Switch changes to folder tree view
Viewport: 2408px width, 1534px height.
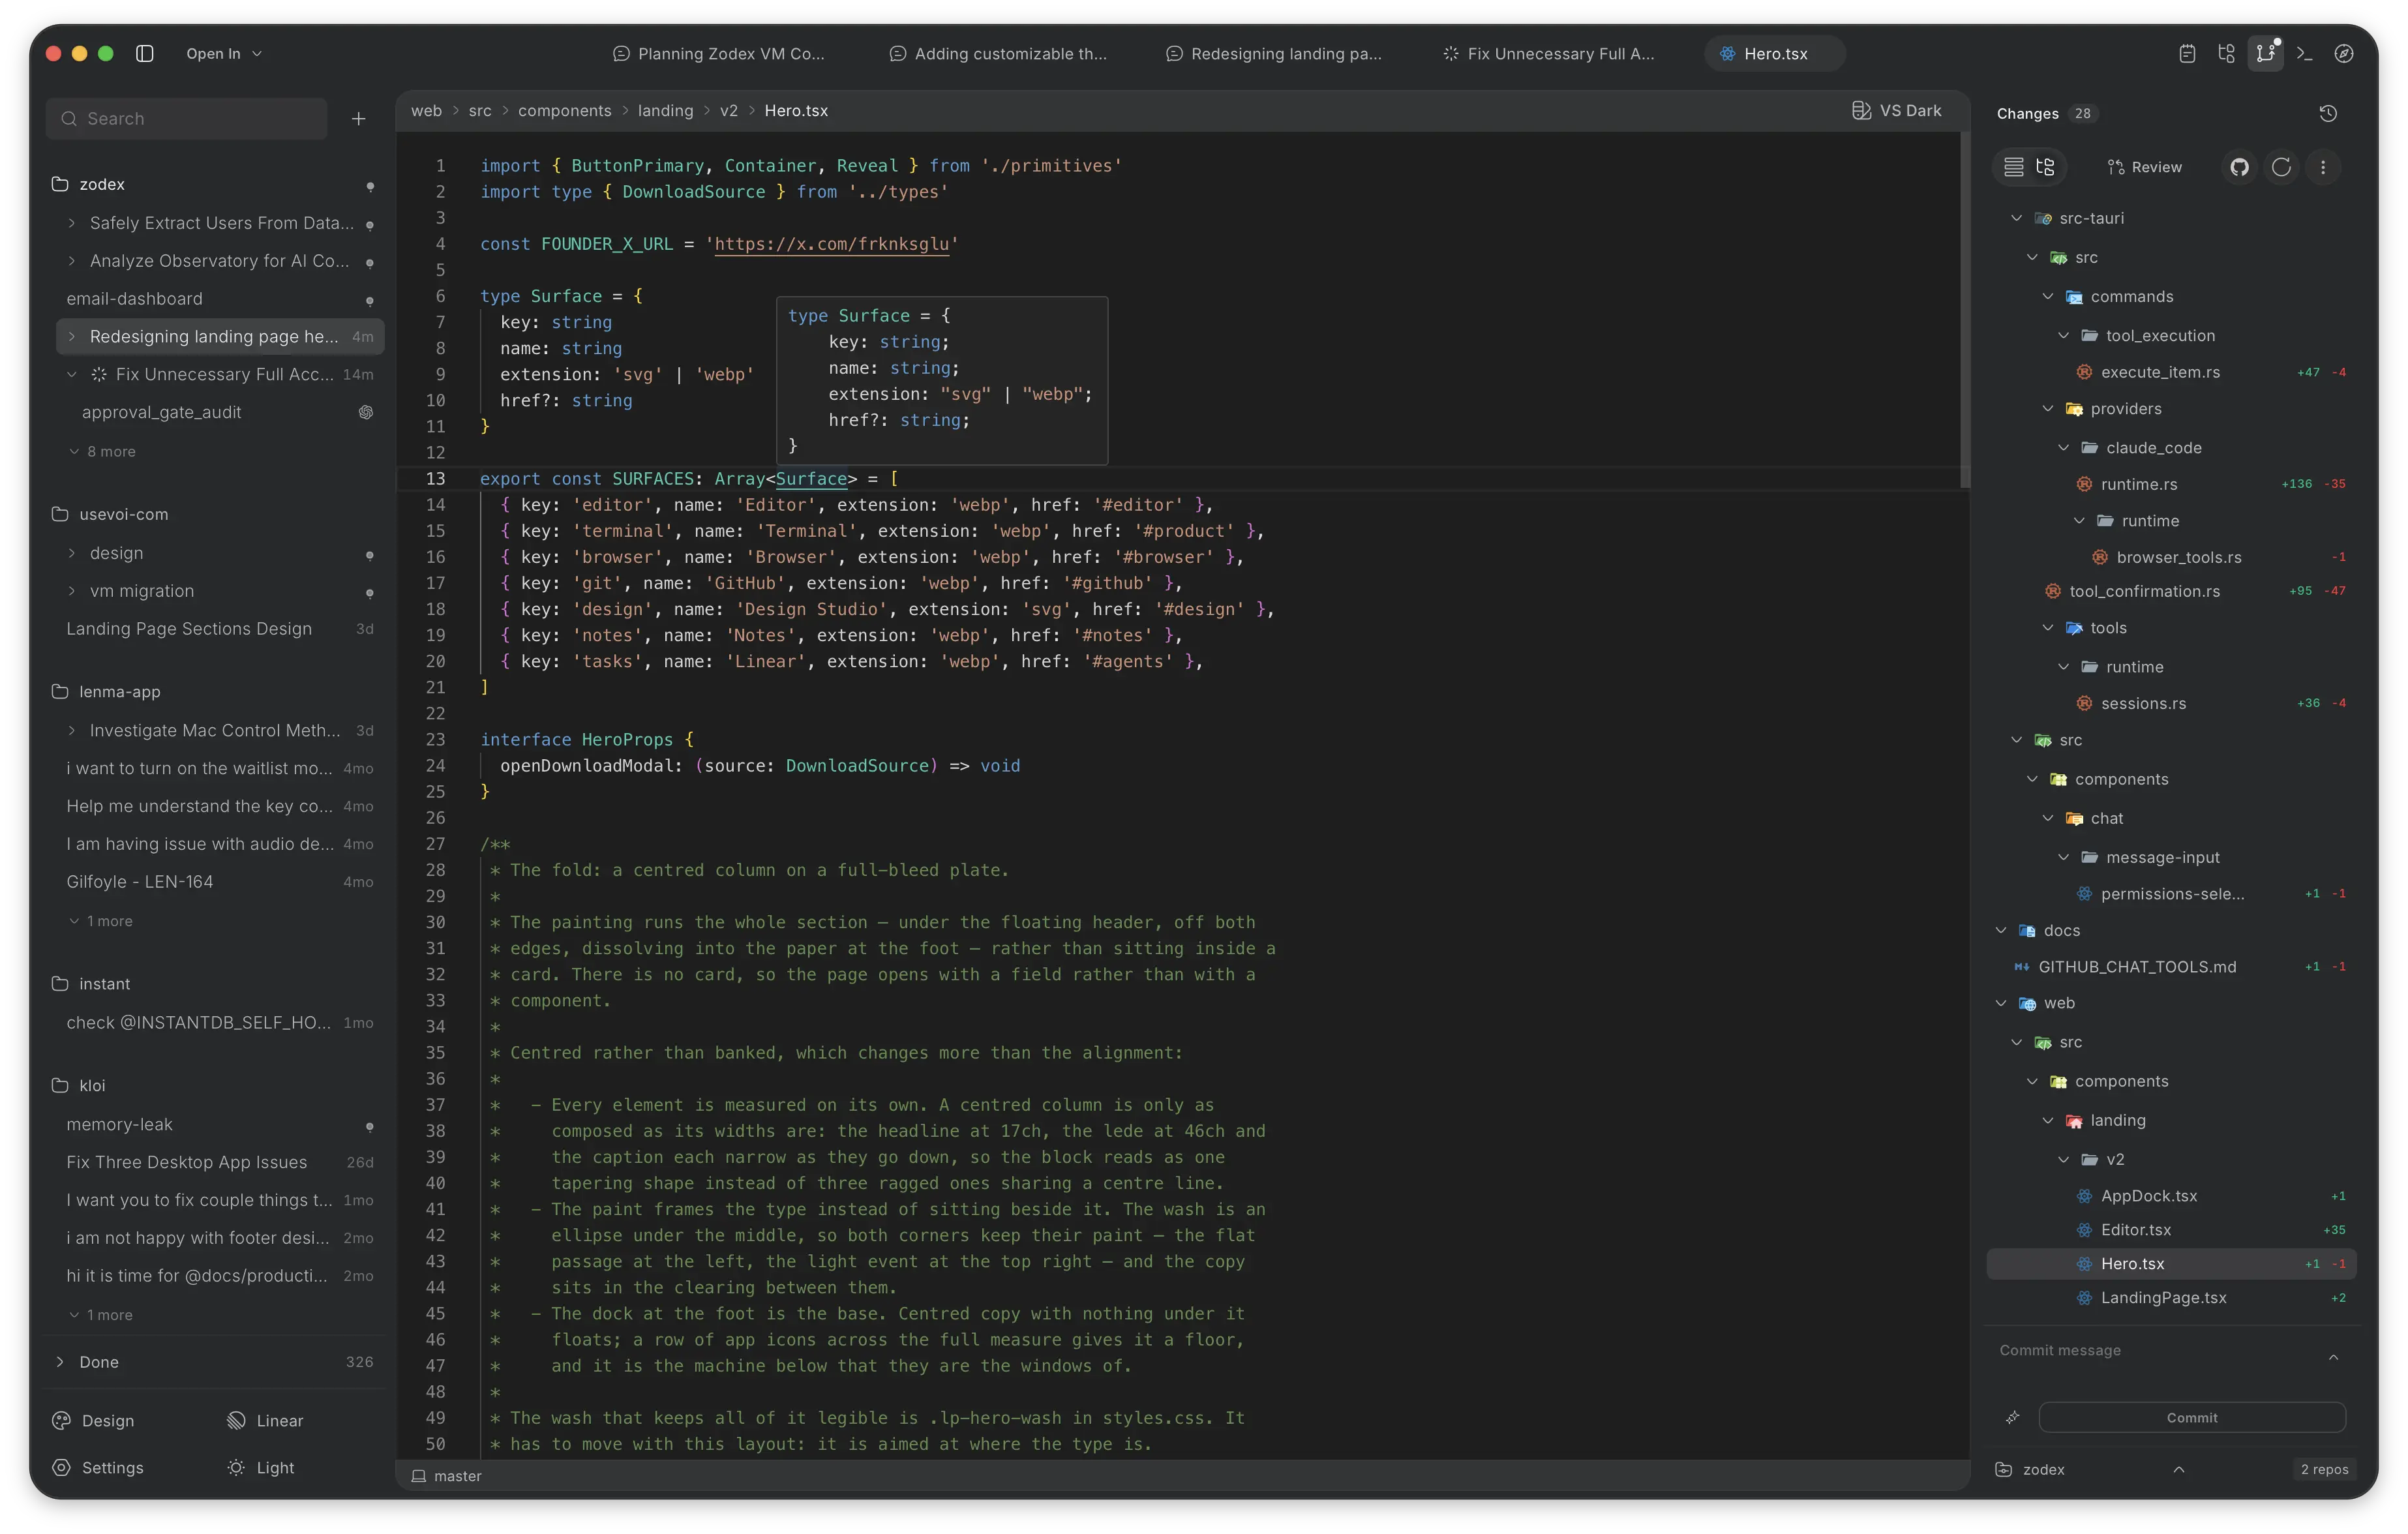(2046, 167)
